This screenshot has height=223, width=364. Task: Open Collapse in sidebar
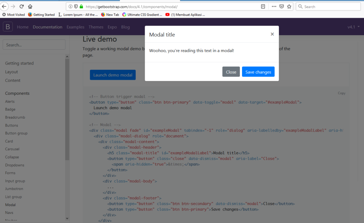12,157
